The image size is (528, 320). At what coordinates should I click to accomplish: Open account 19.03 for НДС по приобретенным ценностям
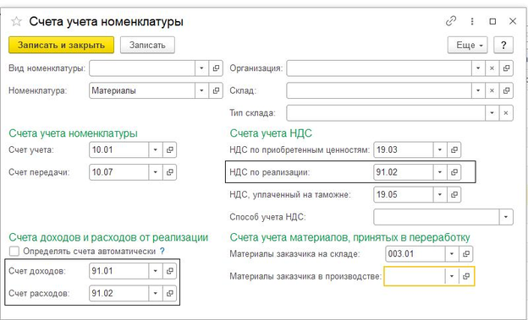point(454,150)
